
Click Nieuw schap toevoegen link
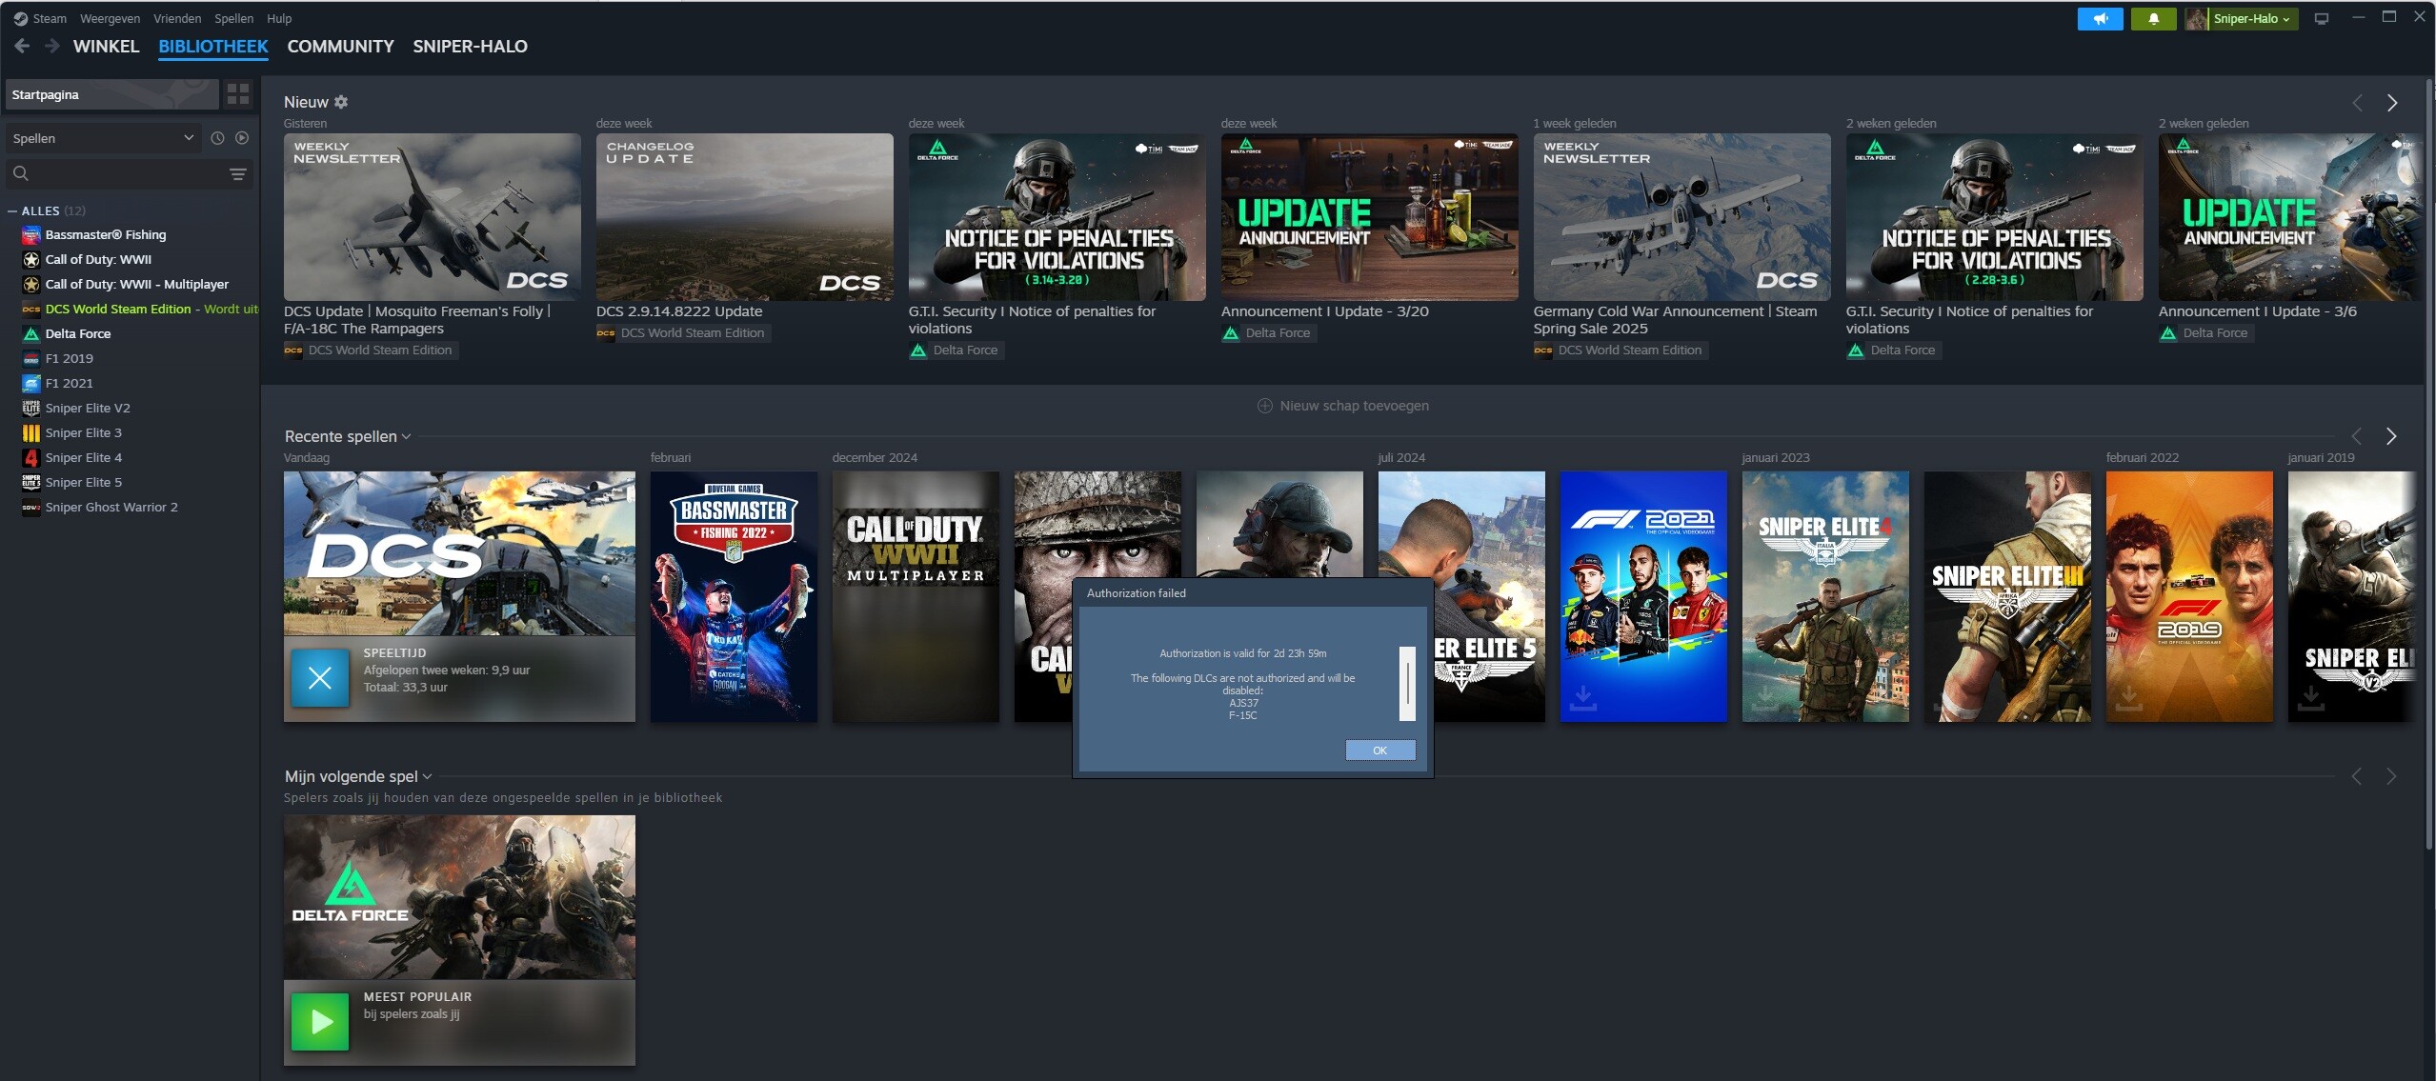[x=1354, y=406]
